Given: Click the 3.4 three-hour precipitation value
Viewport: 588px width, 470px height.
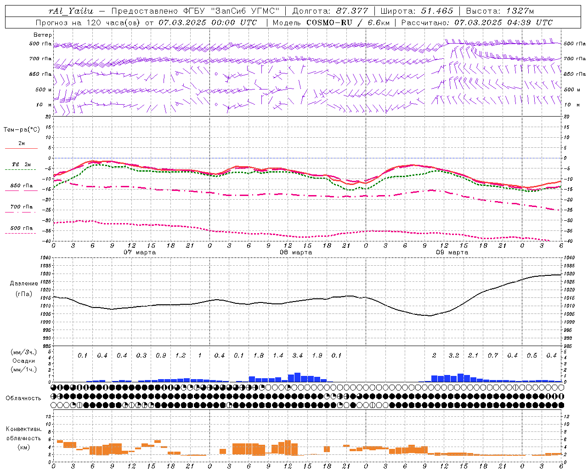Looking at the screenshot, I should (x=298, y=355).
